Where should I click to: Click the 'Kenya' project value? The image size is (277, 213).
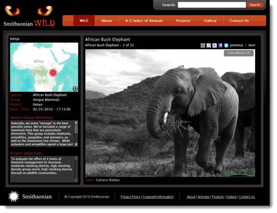(x=37, y=105)
